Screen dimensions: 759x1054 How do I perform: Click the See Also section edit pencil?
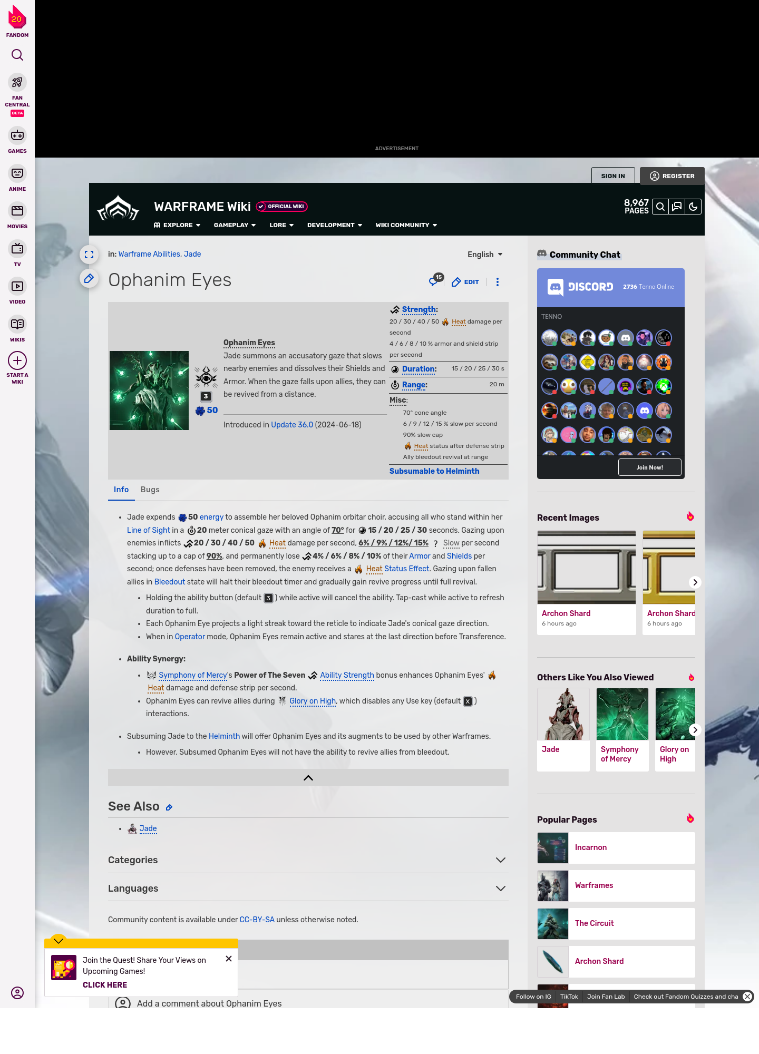(x=169, y=807)
